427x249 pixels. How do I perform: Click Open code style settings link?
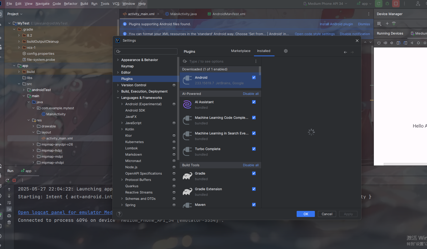click(315, 34)
